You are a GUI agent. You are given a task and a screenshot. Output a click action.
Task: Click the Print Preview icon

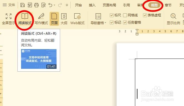pos(44,5)
